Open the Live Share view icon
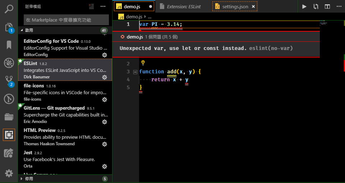 9,152
